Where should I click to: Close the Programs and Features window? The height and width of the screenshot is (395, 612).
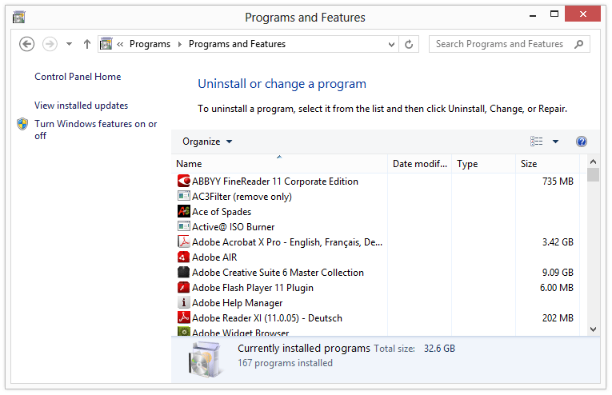(x=582, y=14)
